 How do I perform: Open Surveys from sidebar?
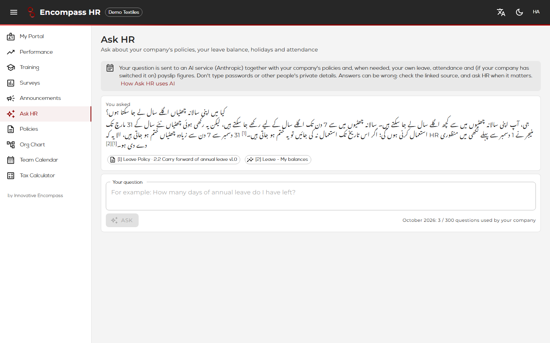tap(45, 83)
